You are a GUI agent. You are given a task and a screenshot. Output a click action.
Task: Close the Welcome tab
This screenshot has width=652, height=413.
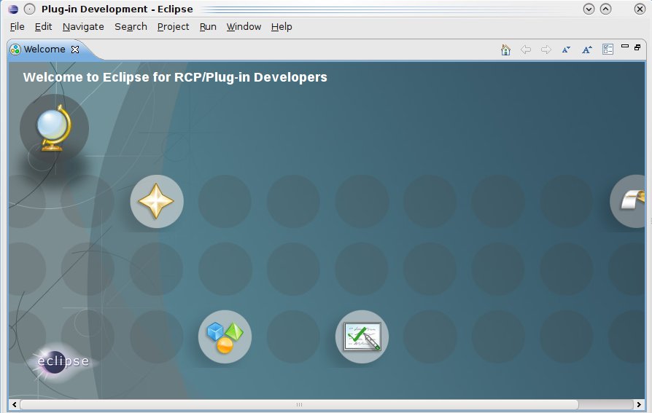pos(75,50)
